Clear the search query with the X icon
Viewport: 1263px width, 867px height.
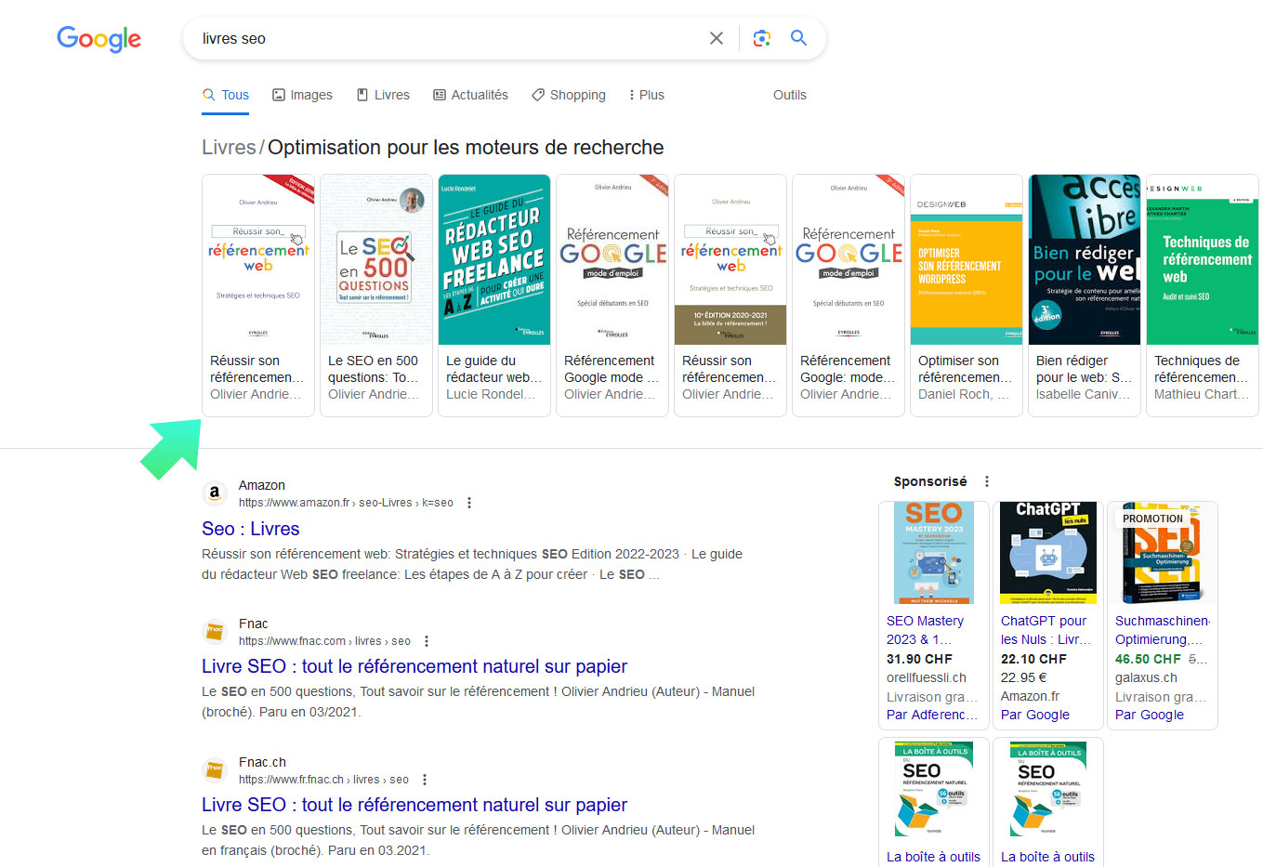click(717, 38)
